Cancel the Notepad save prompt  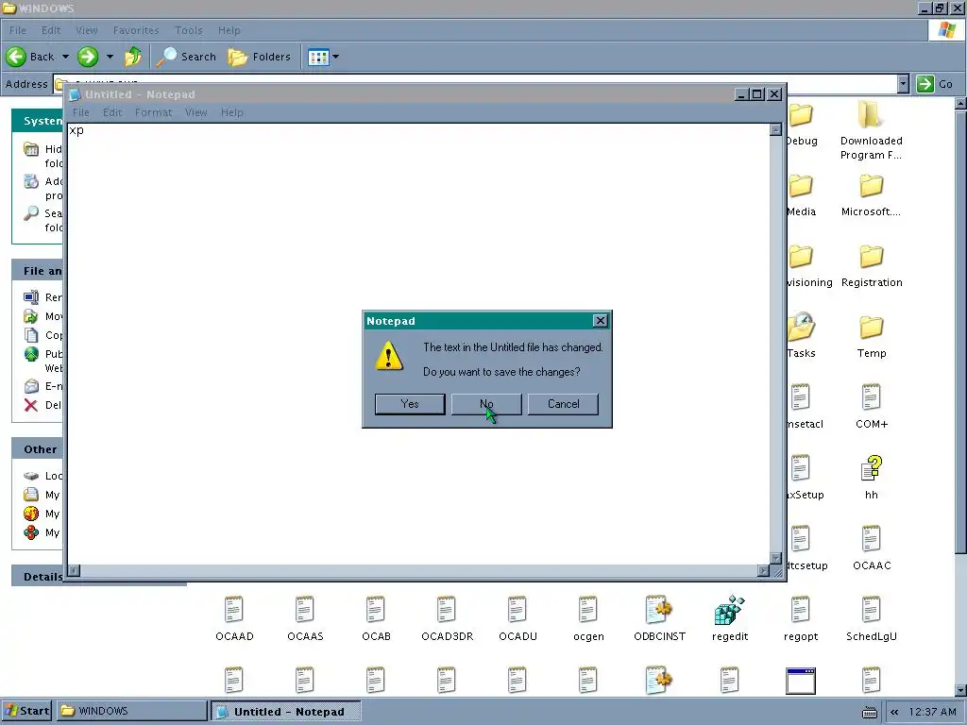[x=563, y=404]
